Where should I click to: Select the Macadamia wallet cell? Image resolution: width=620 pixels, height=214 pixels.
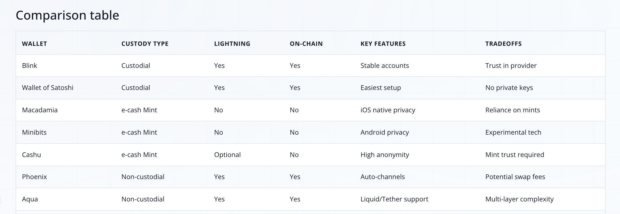point(40,110)
